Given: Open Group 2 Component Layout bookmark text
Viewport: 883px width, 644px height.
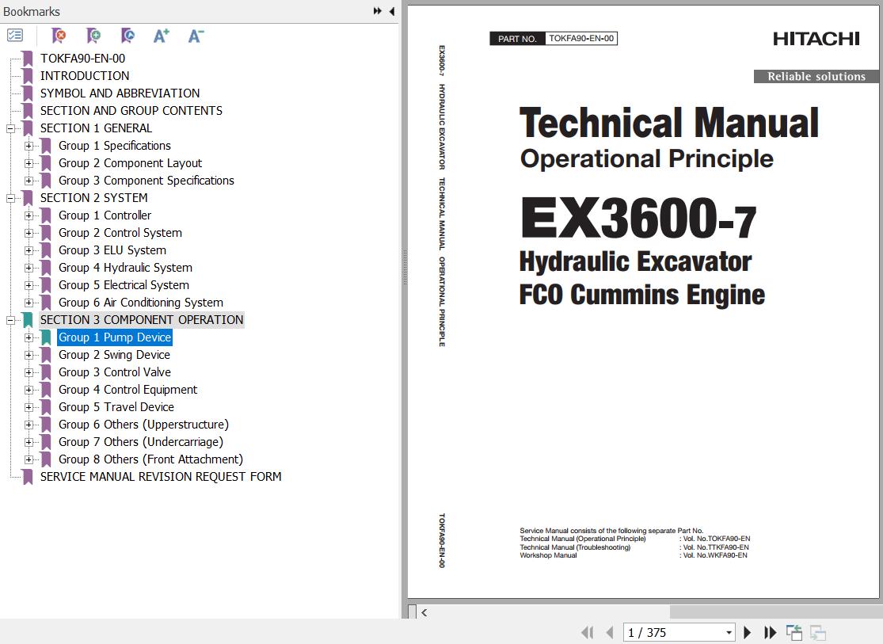Looking at the screenshot, I should pos(130,163).
